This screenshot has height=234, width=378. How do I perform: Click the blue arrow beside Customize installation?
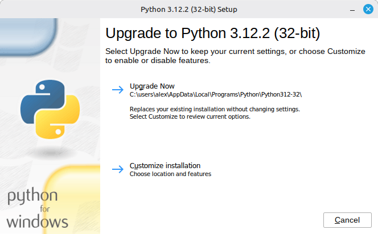pos(118,169)
